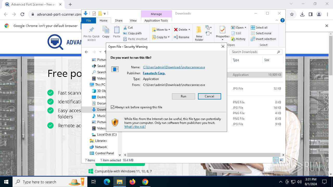Click the Manage contextual tab
The width and height of the screenshot is (333, 187).
click(x=156, y=14)
